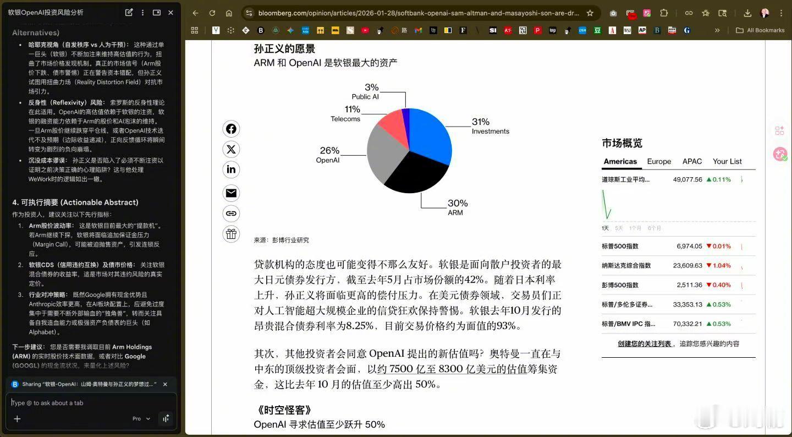Copy the article link

point(231,214)
